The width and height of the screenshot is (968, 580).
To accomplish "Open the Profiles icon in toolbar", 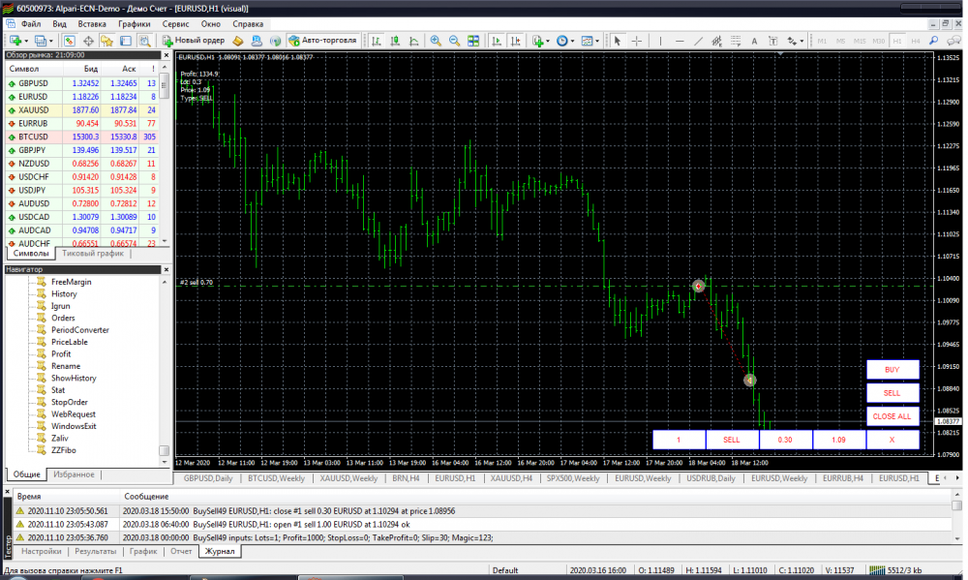I will coord(40,41).
